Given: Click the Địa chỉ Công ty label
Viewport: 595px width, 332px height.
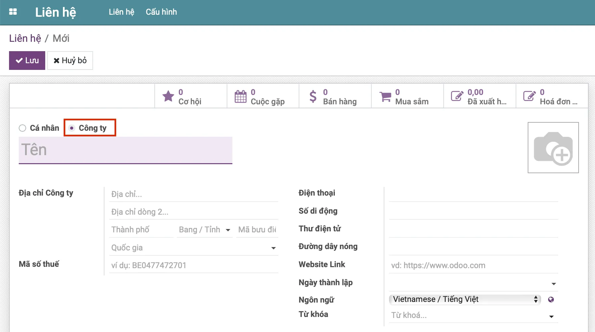Looking at the screenshot, I should point(46,193).
